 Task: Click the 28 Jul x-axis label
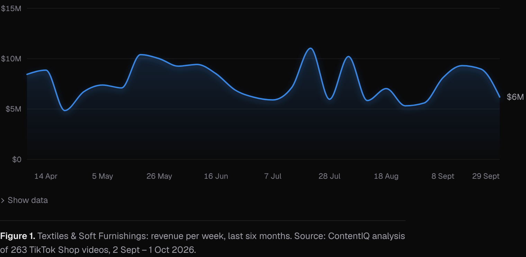coord(329,176)
